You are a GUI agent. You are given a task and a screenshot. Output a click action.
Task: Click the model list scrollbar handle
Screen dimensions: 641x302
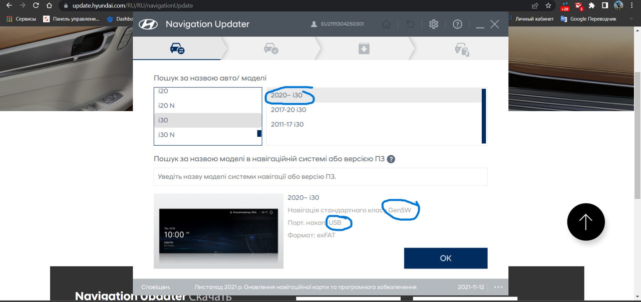click(x=259, y=134)
